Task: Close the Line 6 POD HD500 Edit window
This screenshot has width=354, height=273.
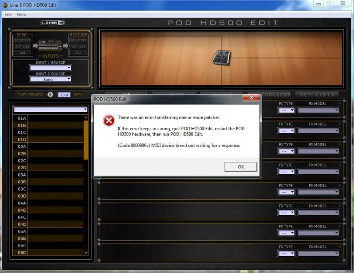Action: (343, 3)
